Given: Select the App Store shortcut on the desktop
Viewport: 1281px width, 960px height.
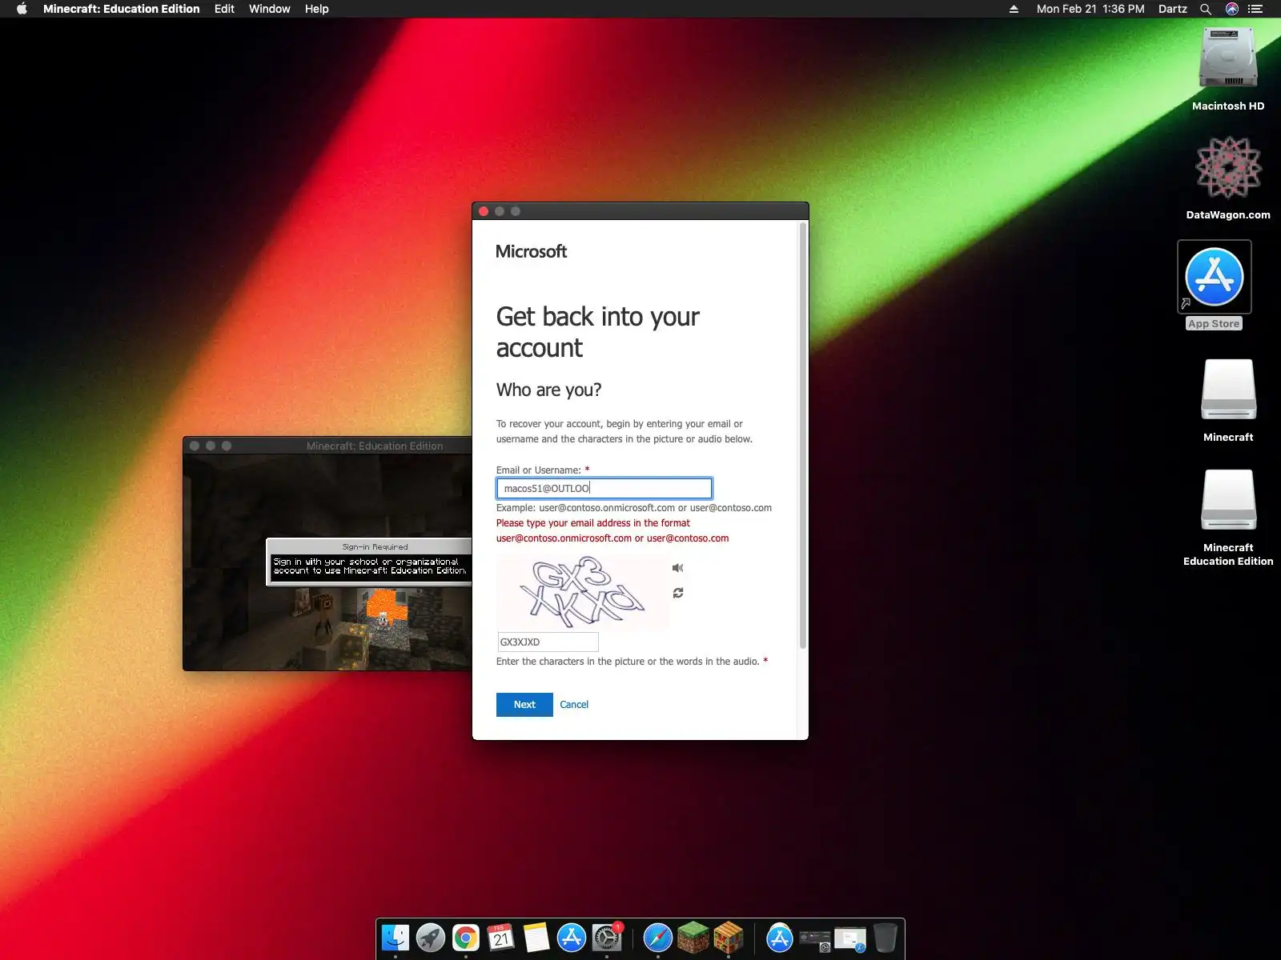Looking at the screenshot, I should point(1215,285).
